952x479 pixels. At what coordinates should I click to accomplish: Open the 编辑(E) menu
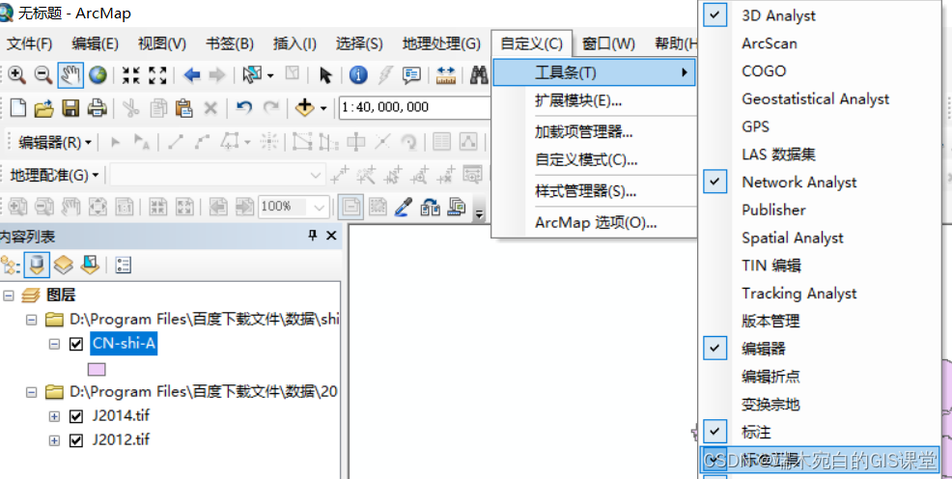(95, 43)
